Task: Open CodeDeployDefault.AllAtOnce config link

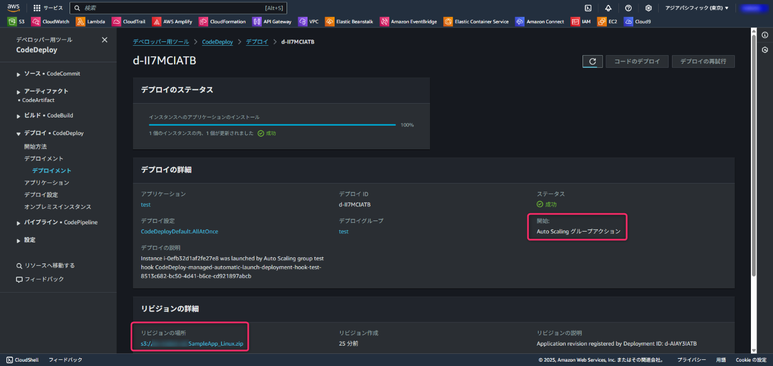Action: point(179,232)
